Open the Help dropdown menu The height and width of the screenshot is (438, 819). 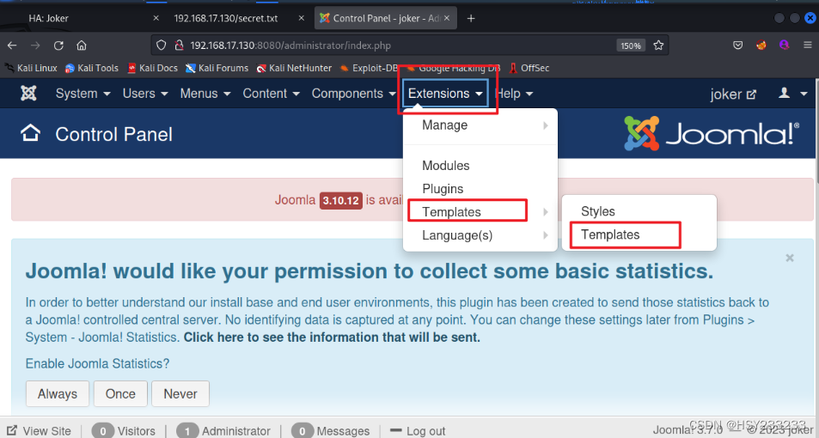point(513,94)
